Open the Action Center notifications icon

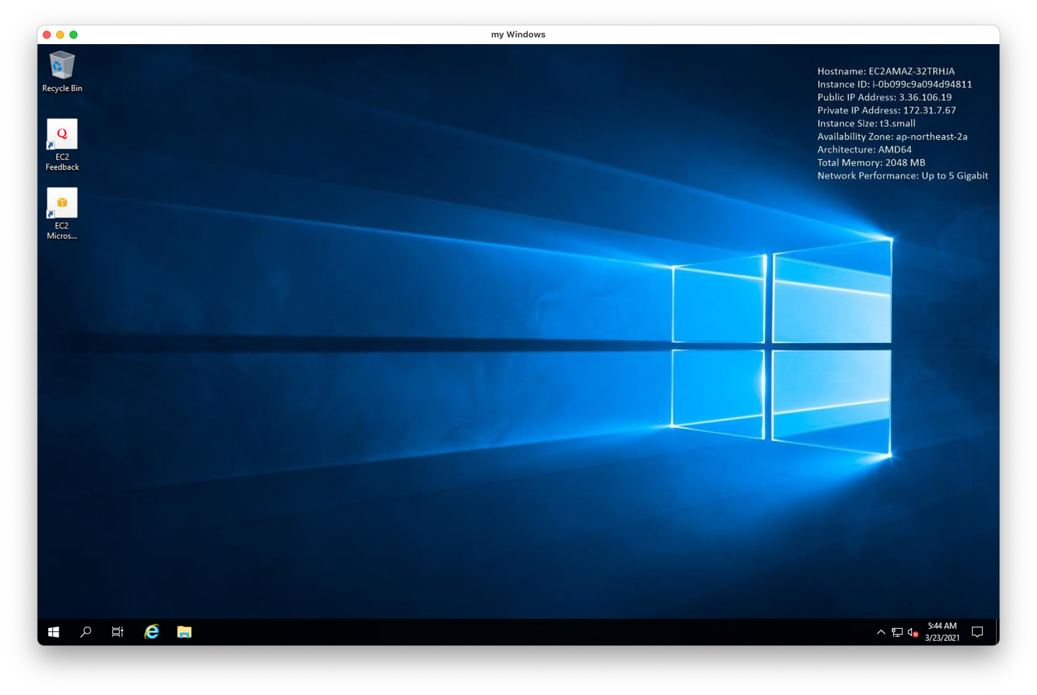pyautogui.click(x=977, y=632)
